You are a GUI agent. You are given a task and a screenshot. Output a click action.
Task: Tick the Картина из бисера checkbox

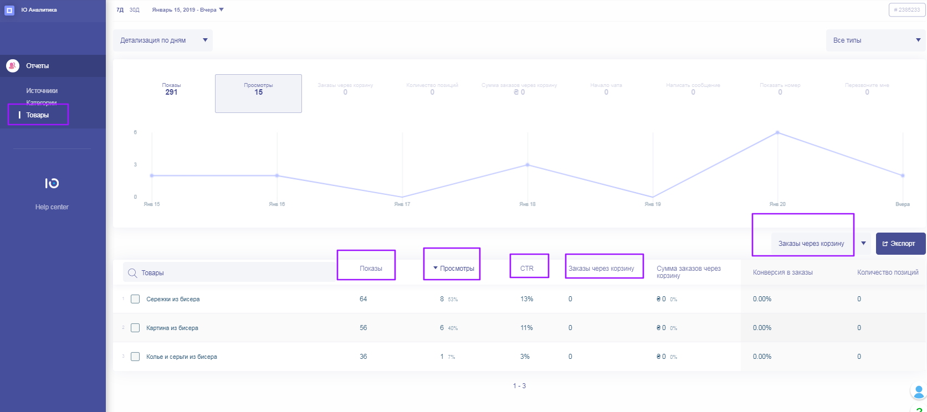[135, 328]
